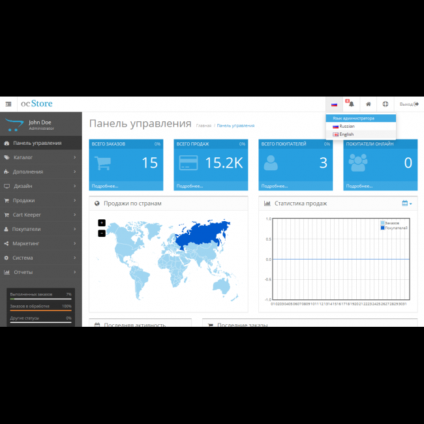Select Russian from the language menu

tap(346, 126)
